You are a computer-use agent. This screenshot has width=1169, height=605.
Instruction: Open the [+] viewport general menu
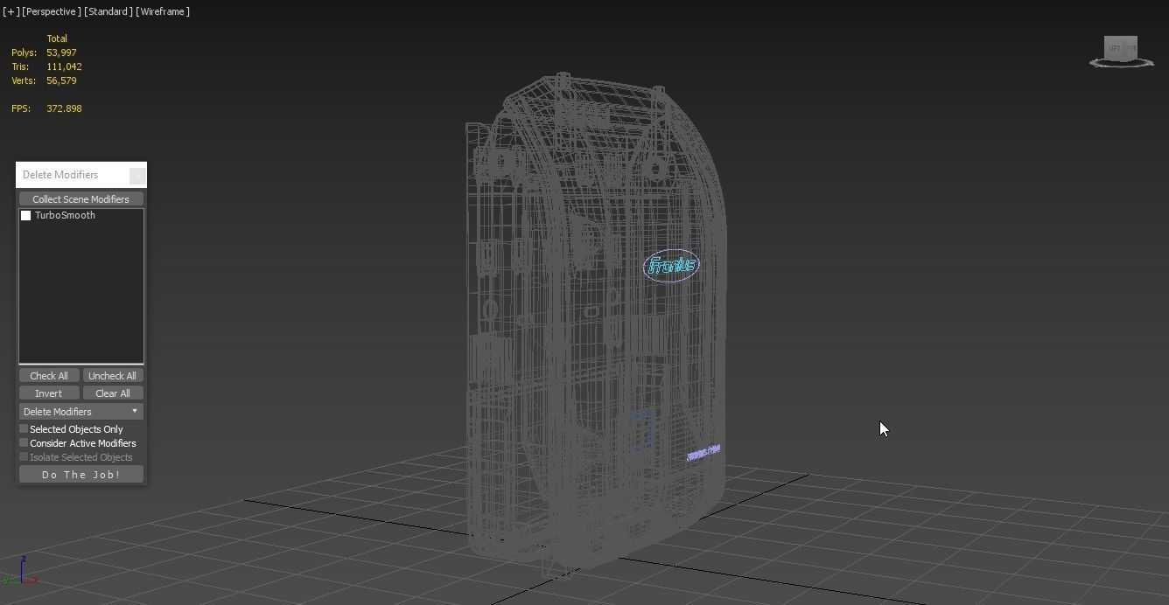[10, 11]
